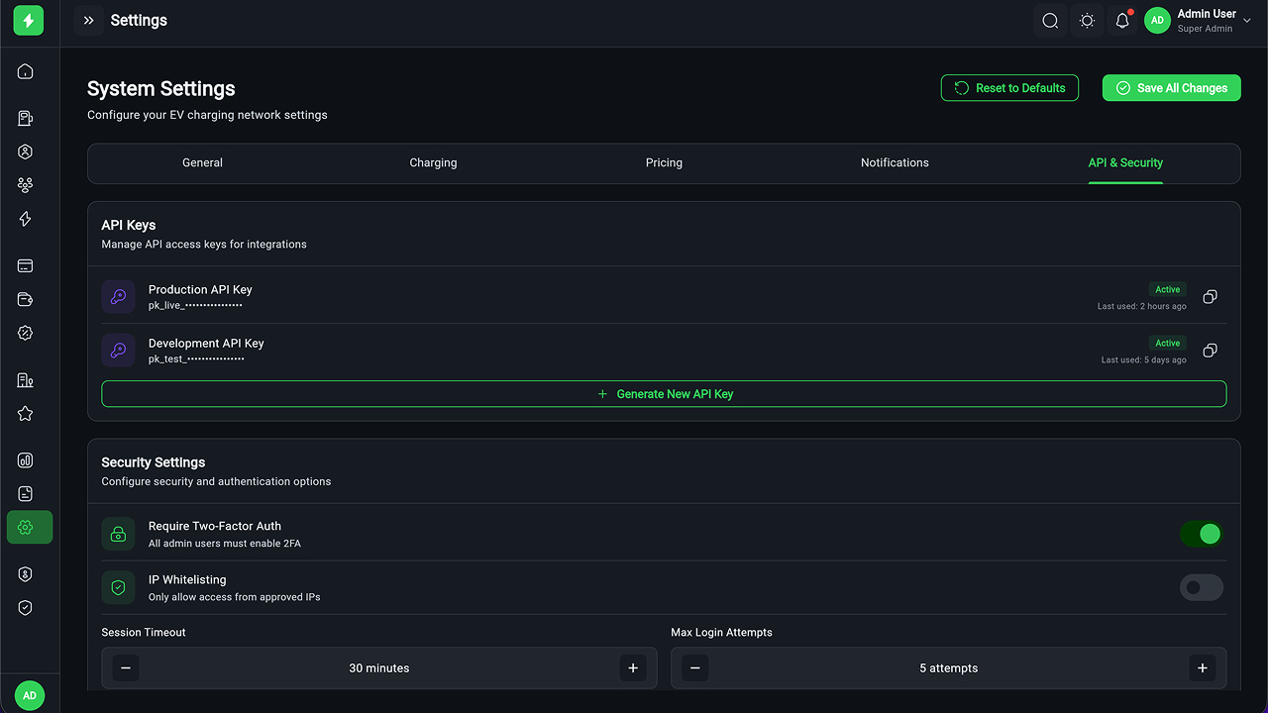Viewport: 1268px width, 713px height.
Task: Expand the sidebar with double-chevron button
Action: point(89,21)
